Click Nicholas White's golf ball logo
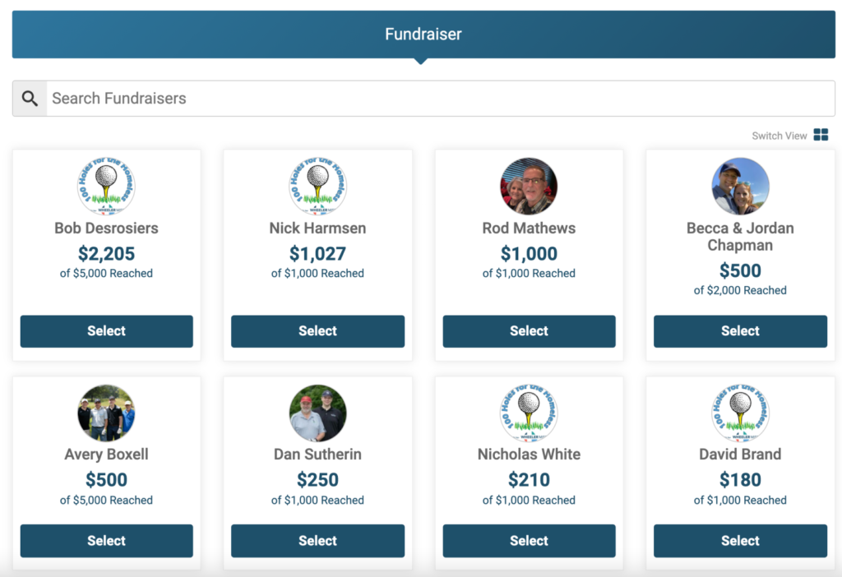This screenshot has width=842, height=577. (x=529, y=413)
